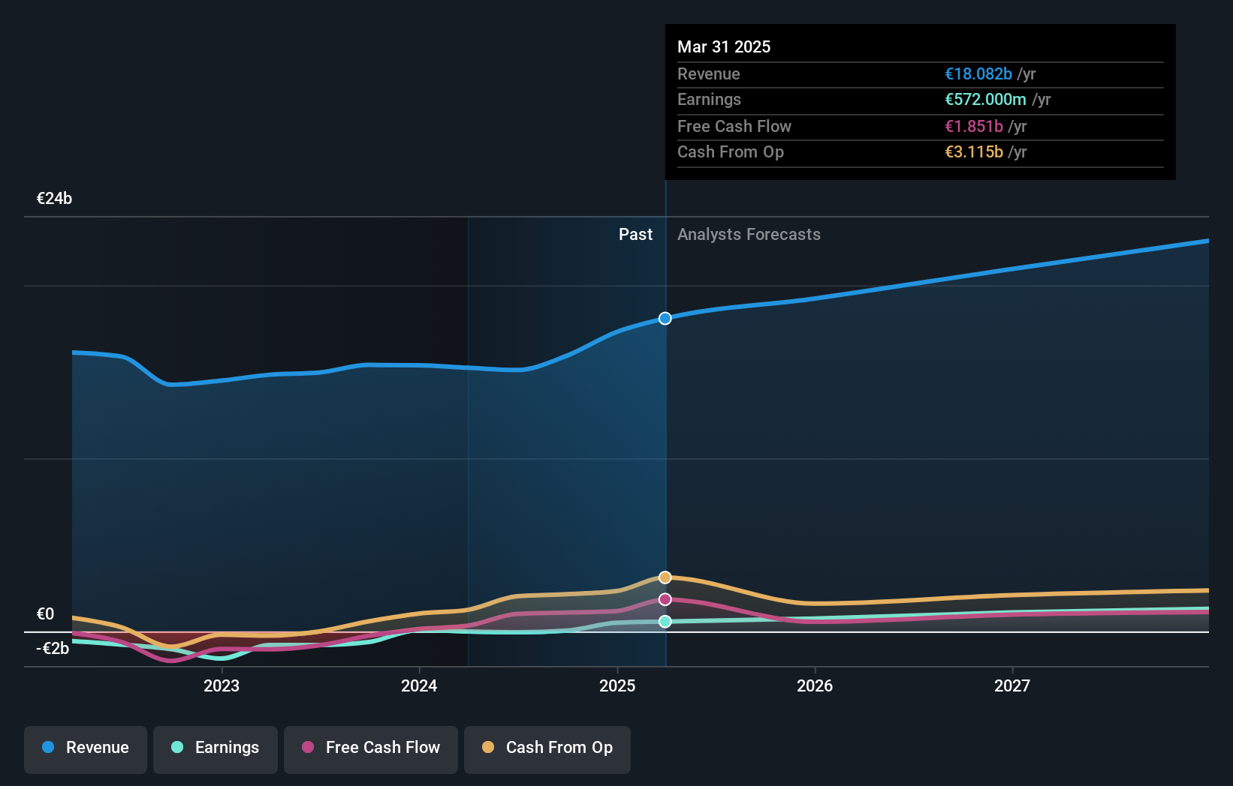Click the 2023 x-axis label
1233x786 pixels.
click(x=222, y=686)
